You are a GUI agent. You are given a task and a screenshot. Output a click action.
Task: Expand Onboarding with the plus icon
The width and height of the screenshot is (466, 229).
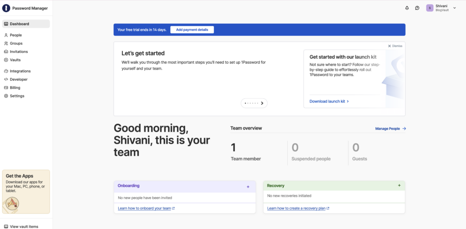click(x=248, y=187)
